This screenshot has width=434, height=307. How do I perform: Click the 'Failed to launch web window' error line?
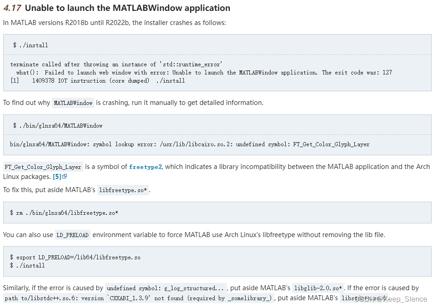204,72
